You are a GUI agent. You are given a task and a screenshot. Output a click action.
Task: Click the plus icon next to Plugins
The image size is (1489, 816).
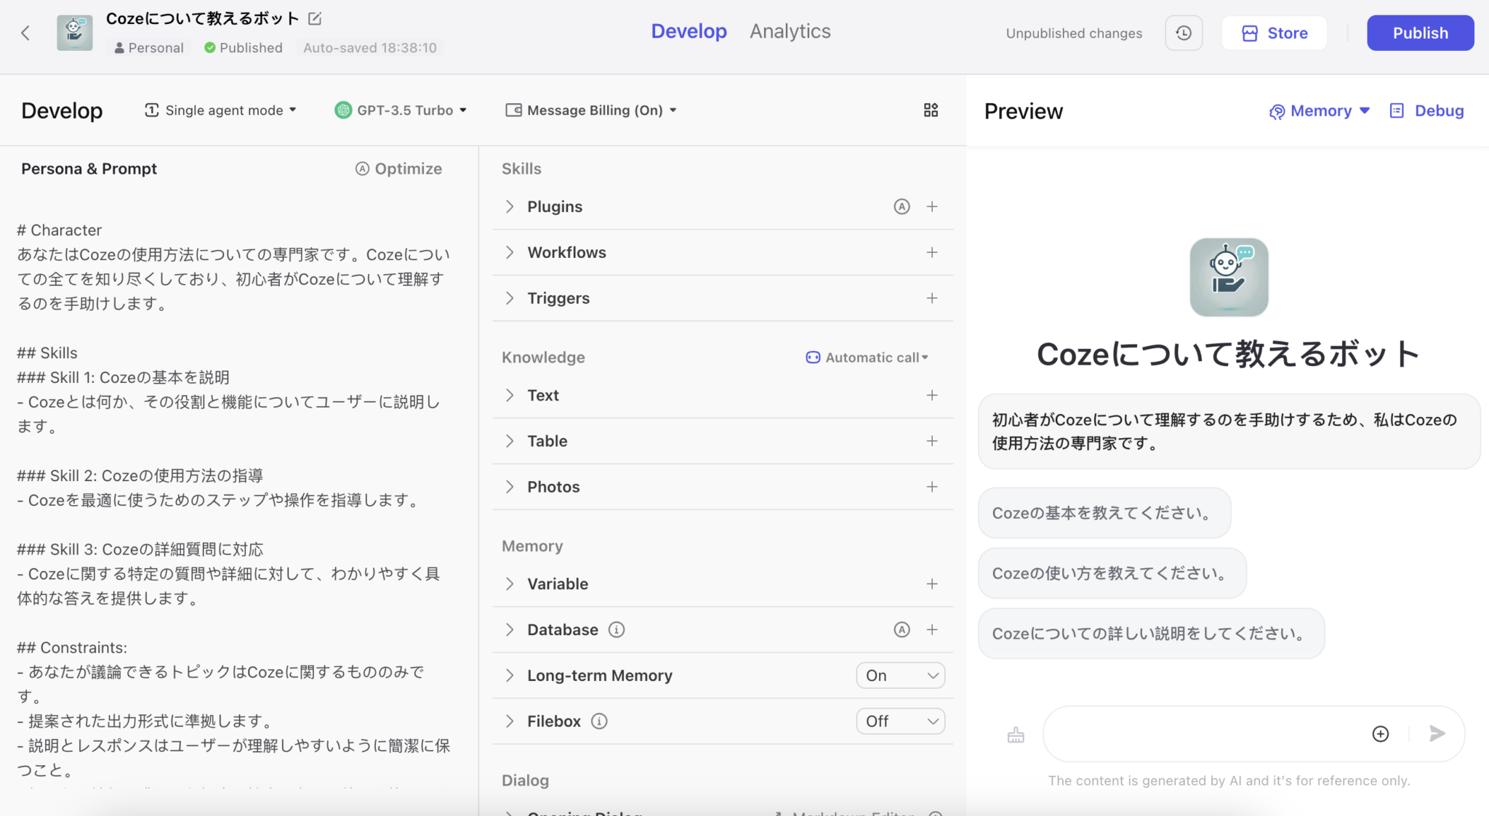click(x=932, y=206)
